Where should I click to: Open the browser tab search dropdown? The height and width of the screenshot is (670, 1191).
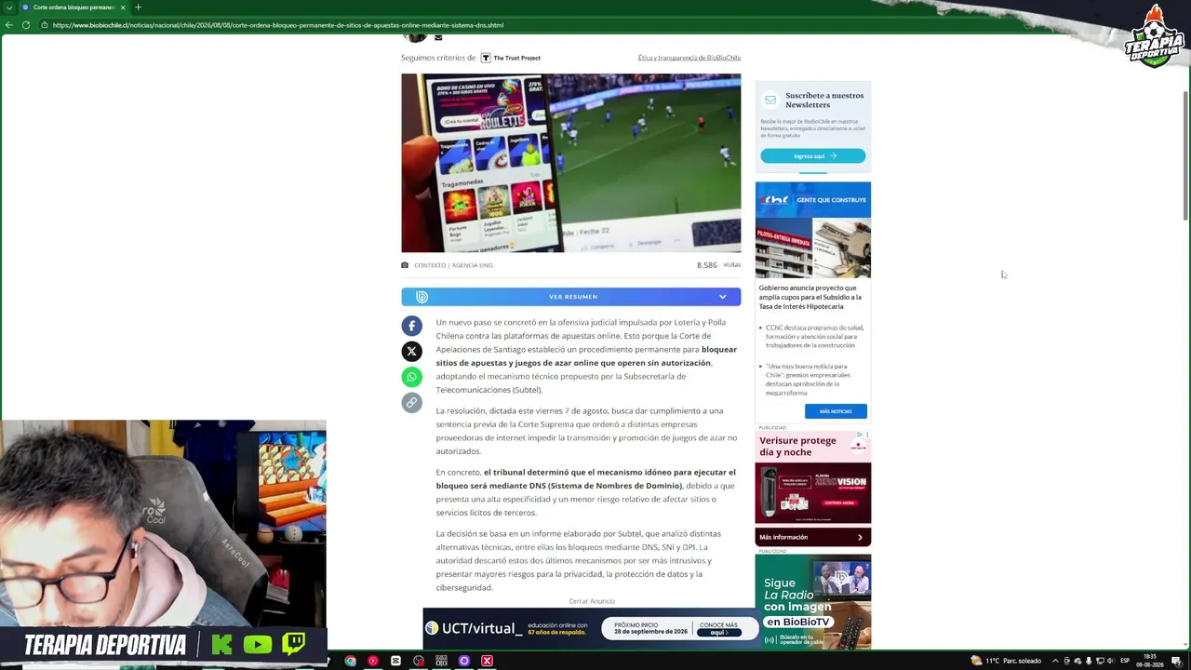click(8, 7)
